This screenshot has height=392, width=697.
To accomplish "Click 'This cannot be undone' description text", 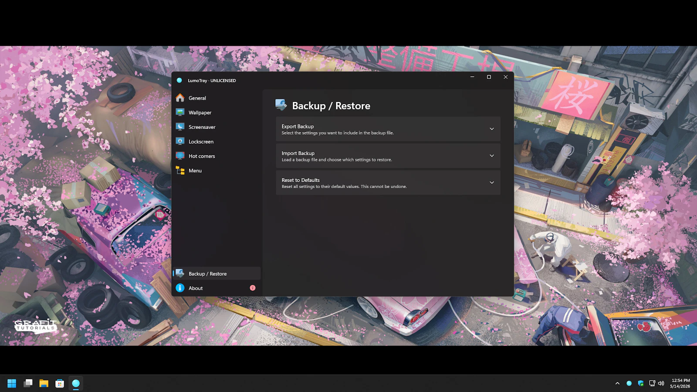I will click(384, 186).
